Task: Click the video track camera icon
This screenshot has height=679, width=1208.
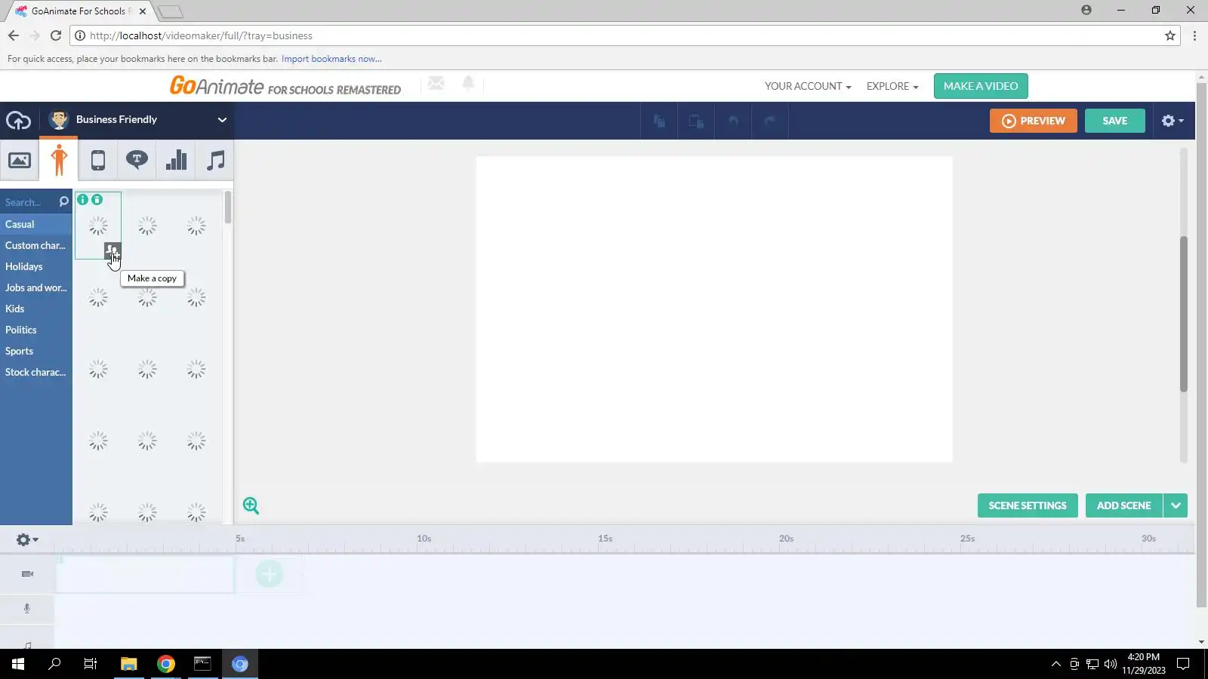Action: (27, 574)
